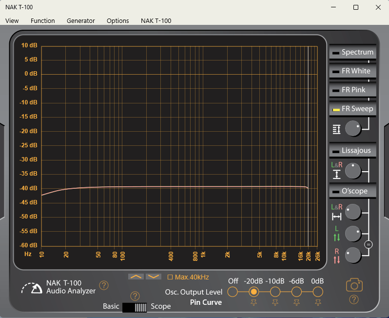Click the Scope label
The image size is (389, 318).
click(161, 306)
